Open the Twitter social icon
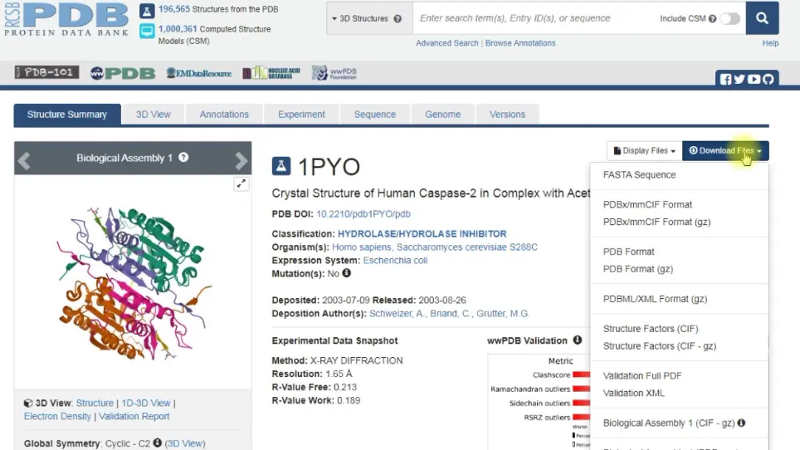 [x=739, y=79]
